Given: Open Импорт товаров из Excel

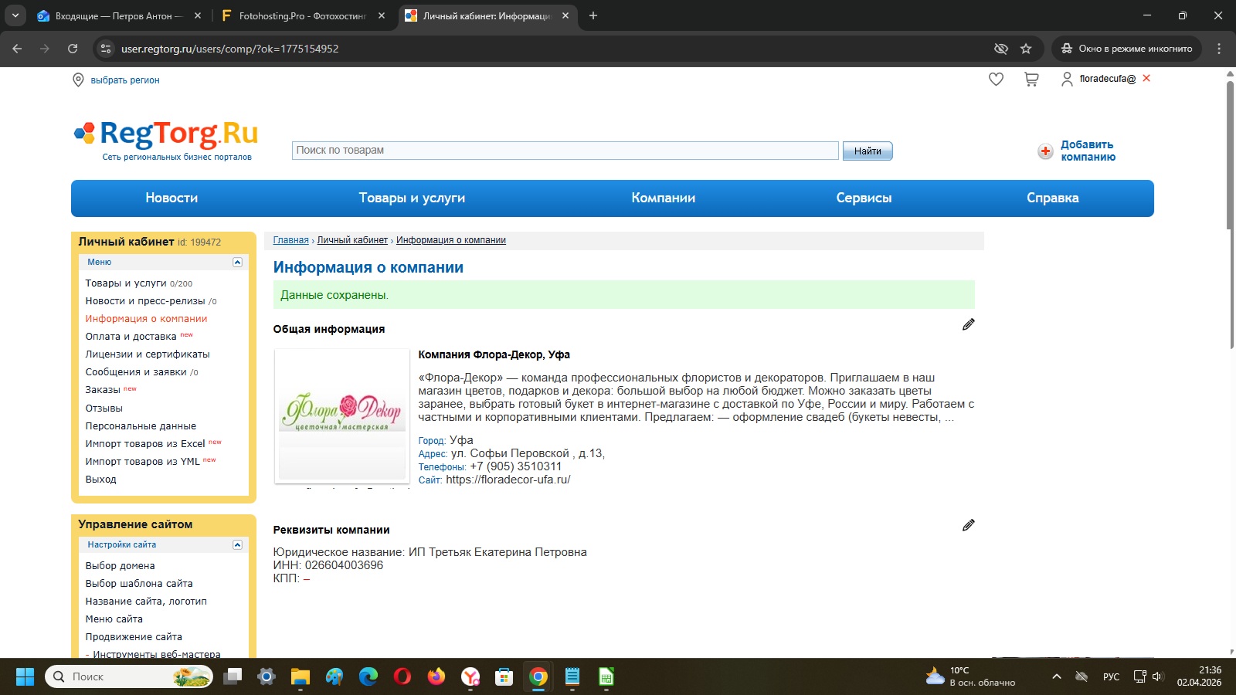Looking at the screenshot, I should (x=145, y=444).
